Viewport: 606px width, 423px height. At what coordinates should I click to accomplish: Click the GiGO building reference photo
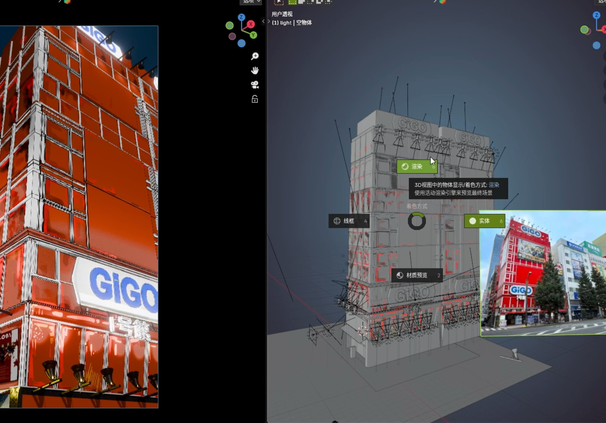click(543, 273)
